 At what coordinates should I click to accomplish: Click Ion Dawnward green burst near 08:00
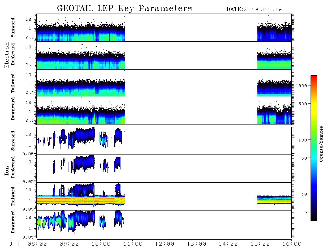(x=39, y=222)
